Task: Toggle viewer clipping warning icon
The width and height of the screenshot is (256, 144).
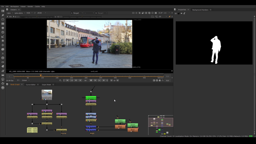Action: 140,13
